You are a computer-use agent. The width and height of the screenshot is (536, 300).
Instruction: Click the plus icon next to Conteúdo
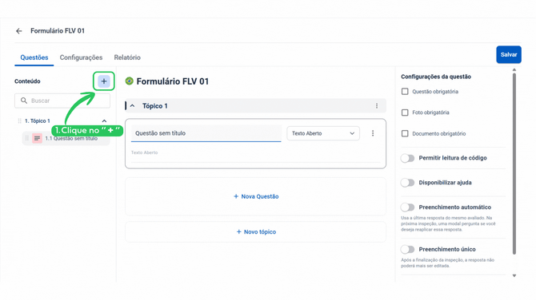pyautogui.click(x=104, y=81)
